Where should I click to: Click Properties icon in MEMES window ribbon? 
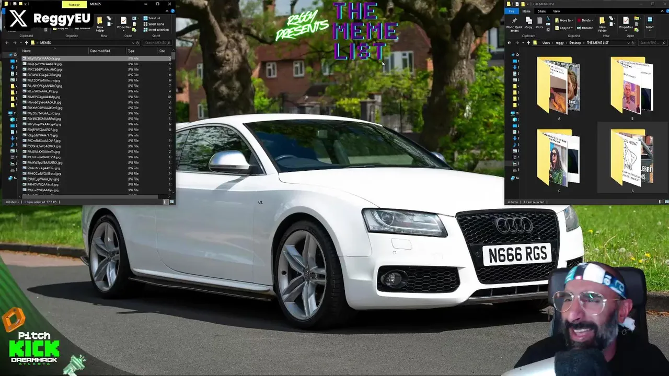tap(123, 20)
